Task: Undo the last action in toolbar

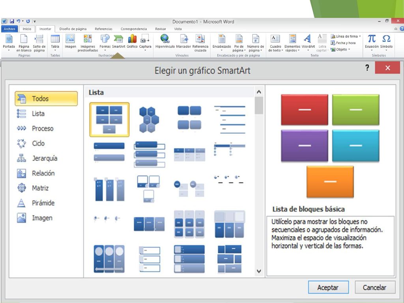Action: pyautogui.click(x=18, y=21)
